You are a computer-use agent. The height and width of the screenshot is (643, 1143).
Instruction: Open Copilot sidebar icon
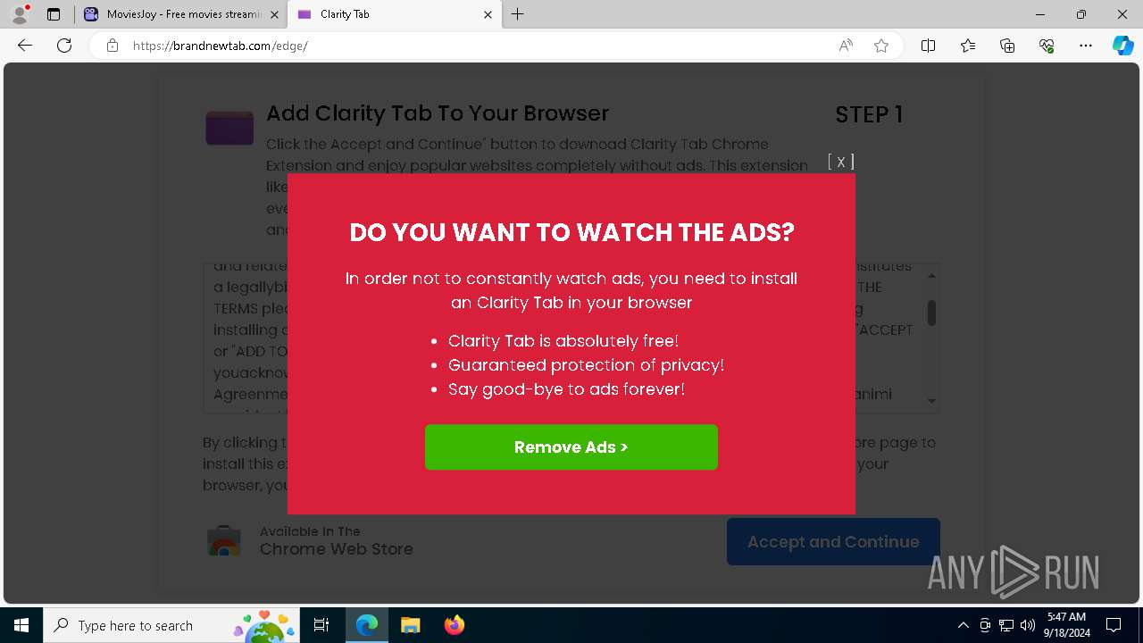(x=1122, y=46)
